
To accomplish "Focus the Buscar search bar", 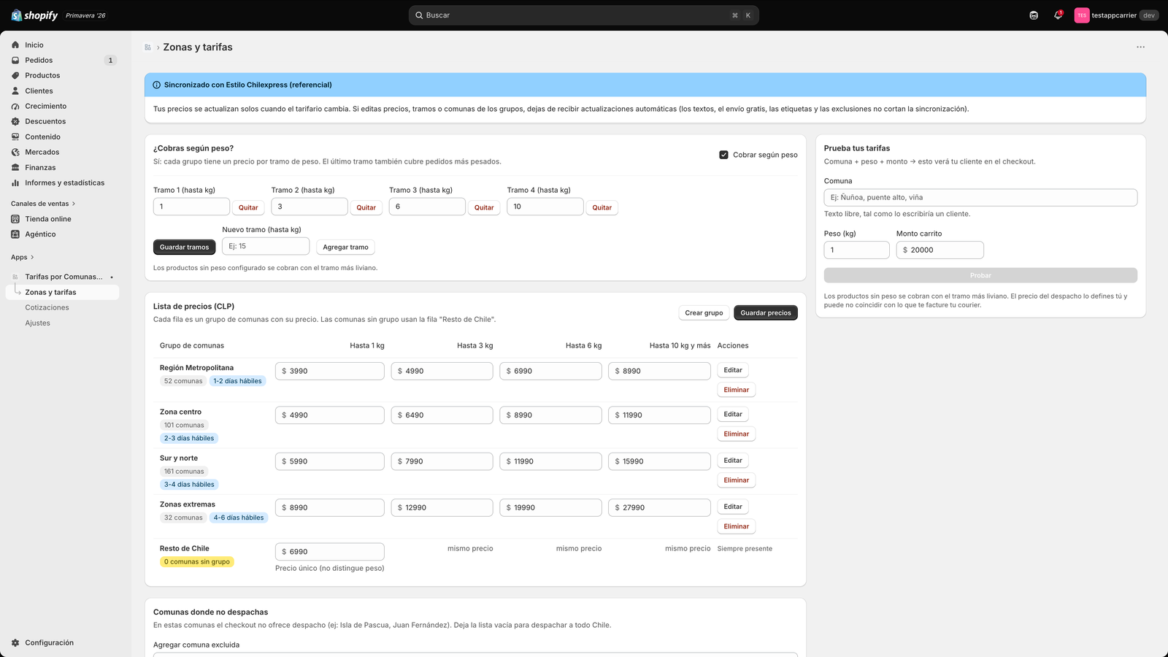I will coord(584,15).
